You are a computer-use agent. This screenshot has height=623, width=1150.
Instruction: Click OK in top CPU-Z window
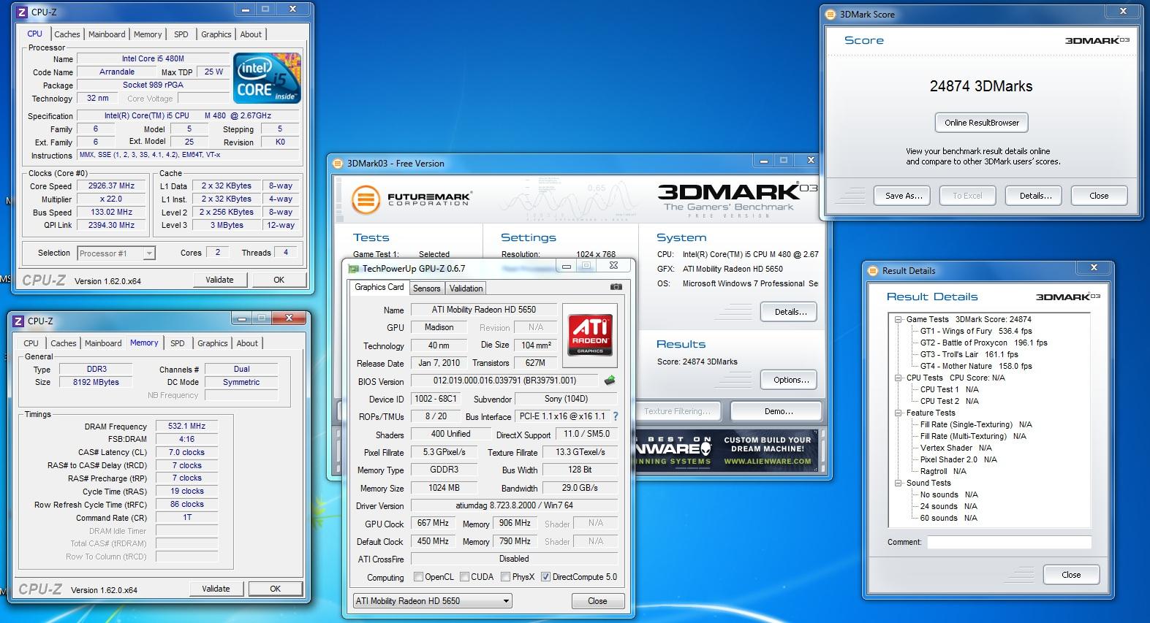[x=279, y=280]
